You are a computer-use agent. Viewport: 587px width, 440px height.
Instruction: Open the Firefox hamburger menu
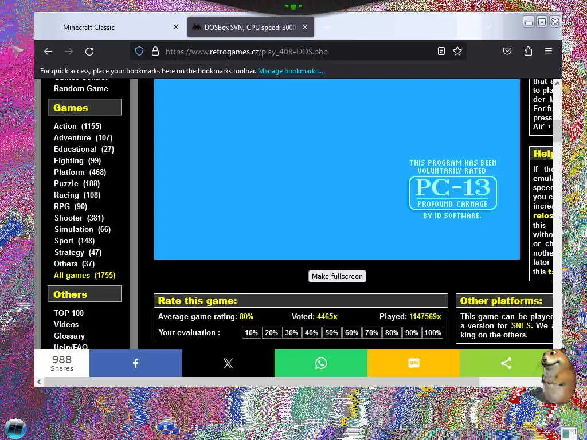click(x=549, y=51)
